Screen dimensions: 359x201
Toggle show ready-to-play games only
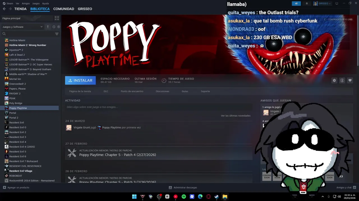tap(59, 27)
